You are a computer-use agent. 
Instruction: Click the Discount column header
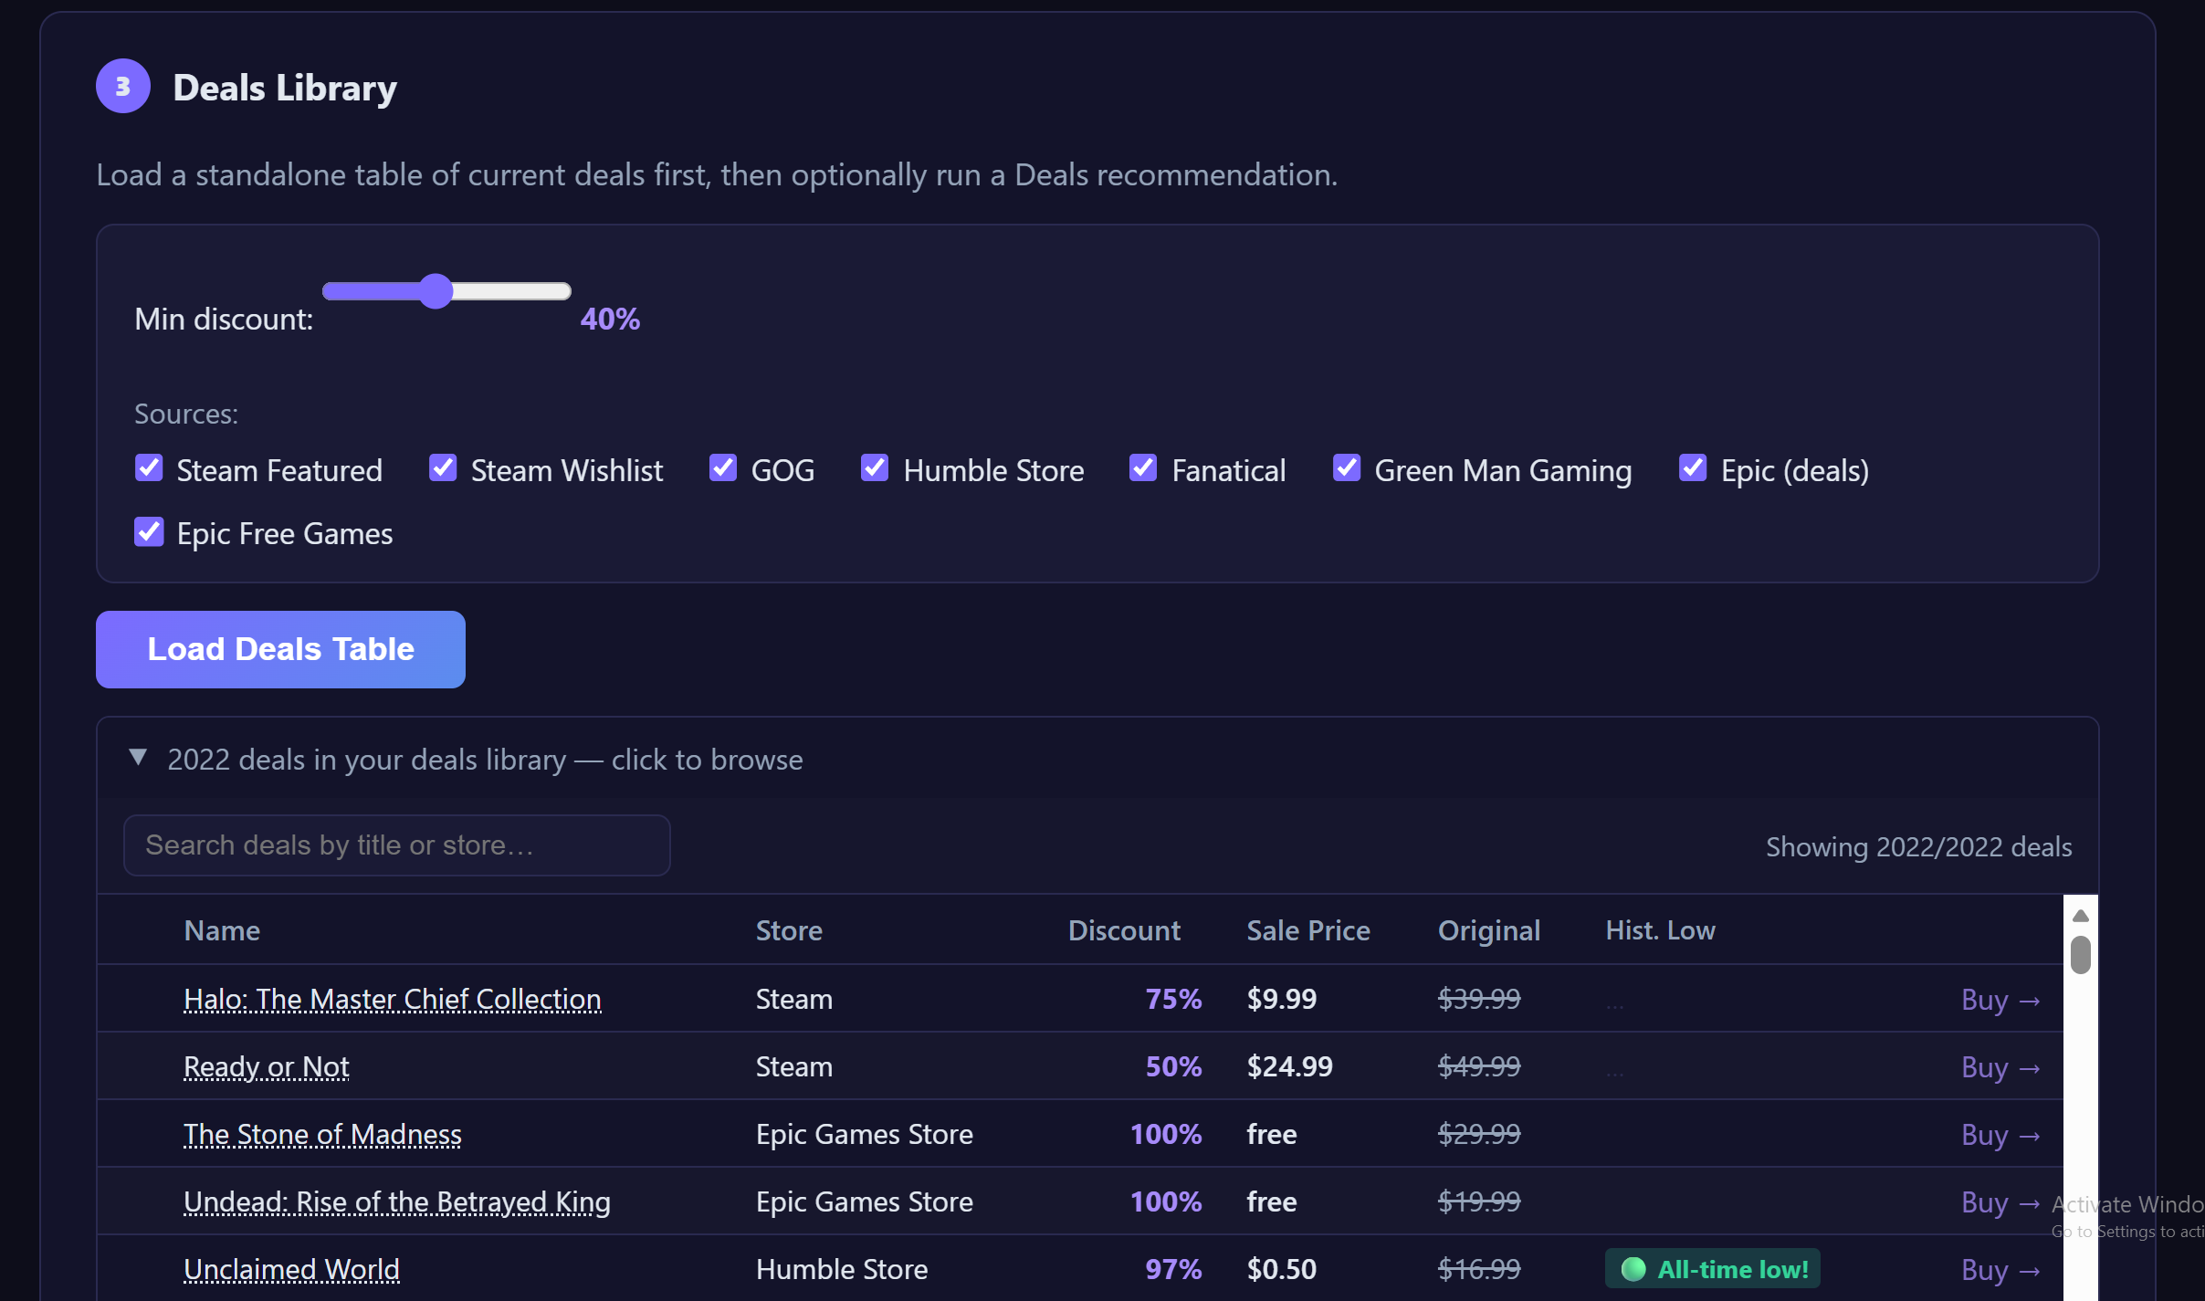[1124, 930]
